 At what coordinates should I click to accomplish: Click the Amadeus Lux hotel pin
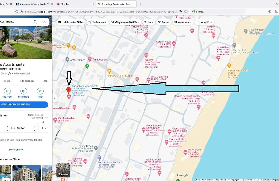90,59
